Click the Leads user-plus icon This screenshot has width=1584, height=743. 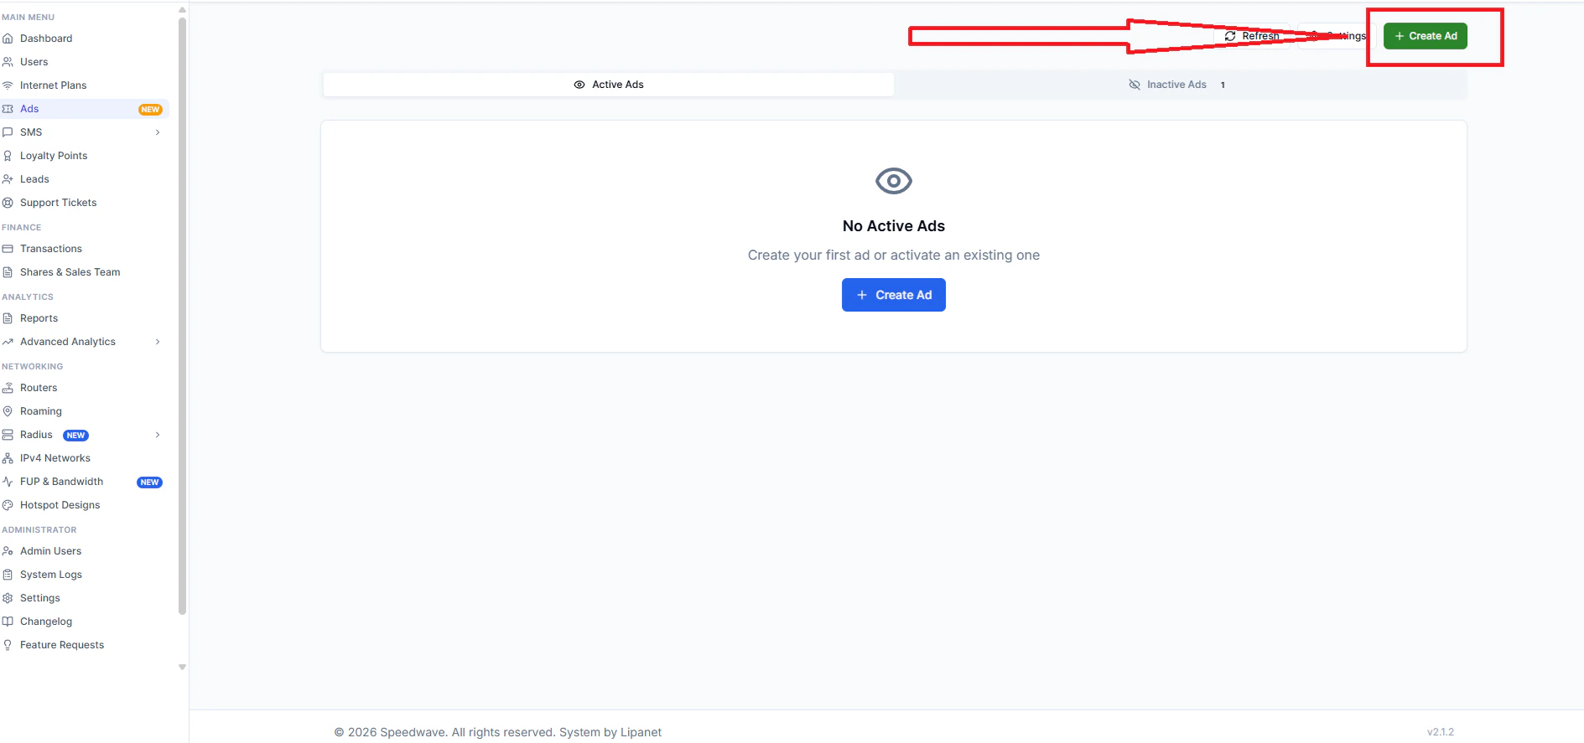point(8,179)
